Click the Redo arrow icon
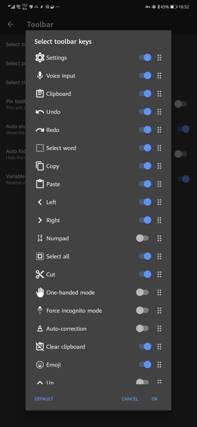This screenshot has height=427, width=197. (40, 130)
